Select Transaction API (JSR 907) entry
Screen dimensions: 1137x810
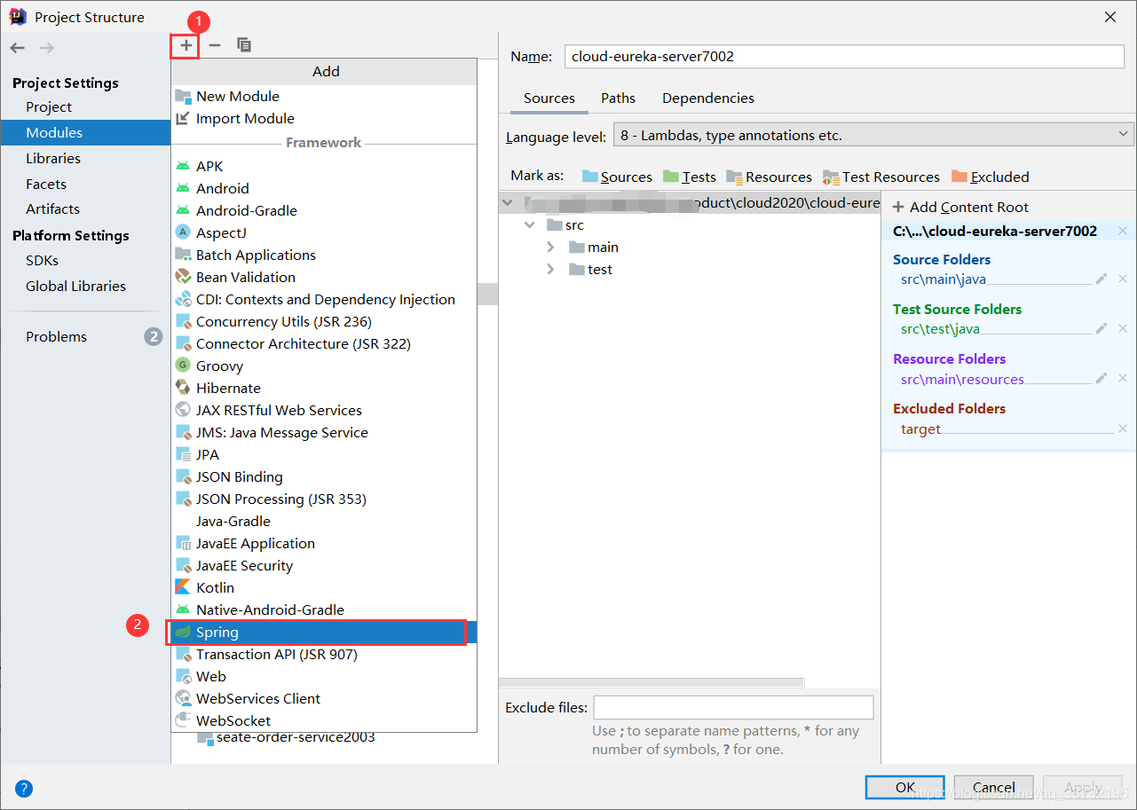(x=324, y=654)
